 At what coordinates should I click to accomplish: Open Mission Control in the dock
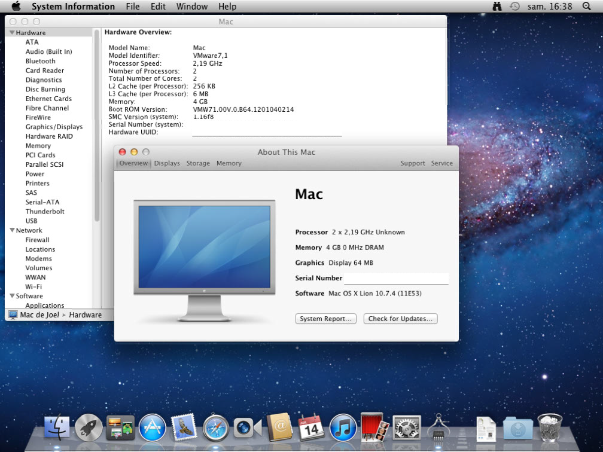120,428
